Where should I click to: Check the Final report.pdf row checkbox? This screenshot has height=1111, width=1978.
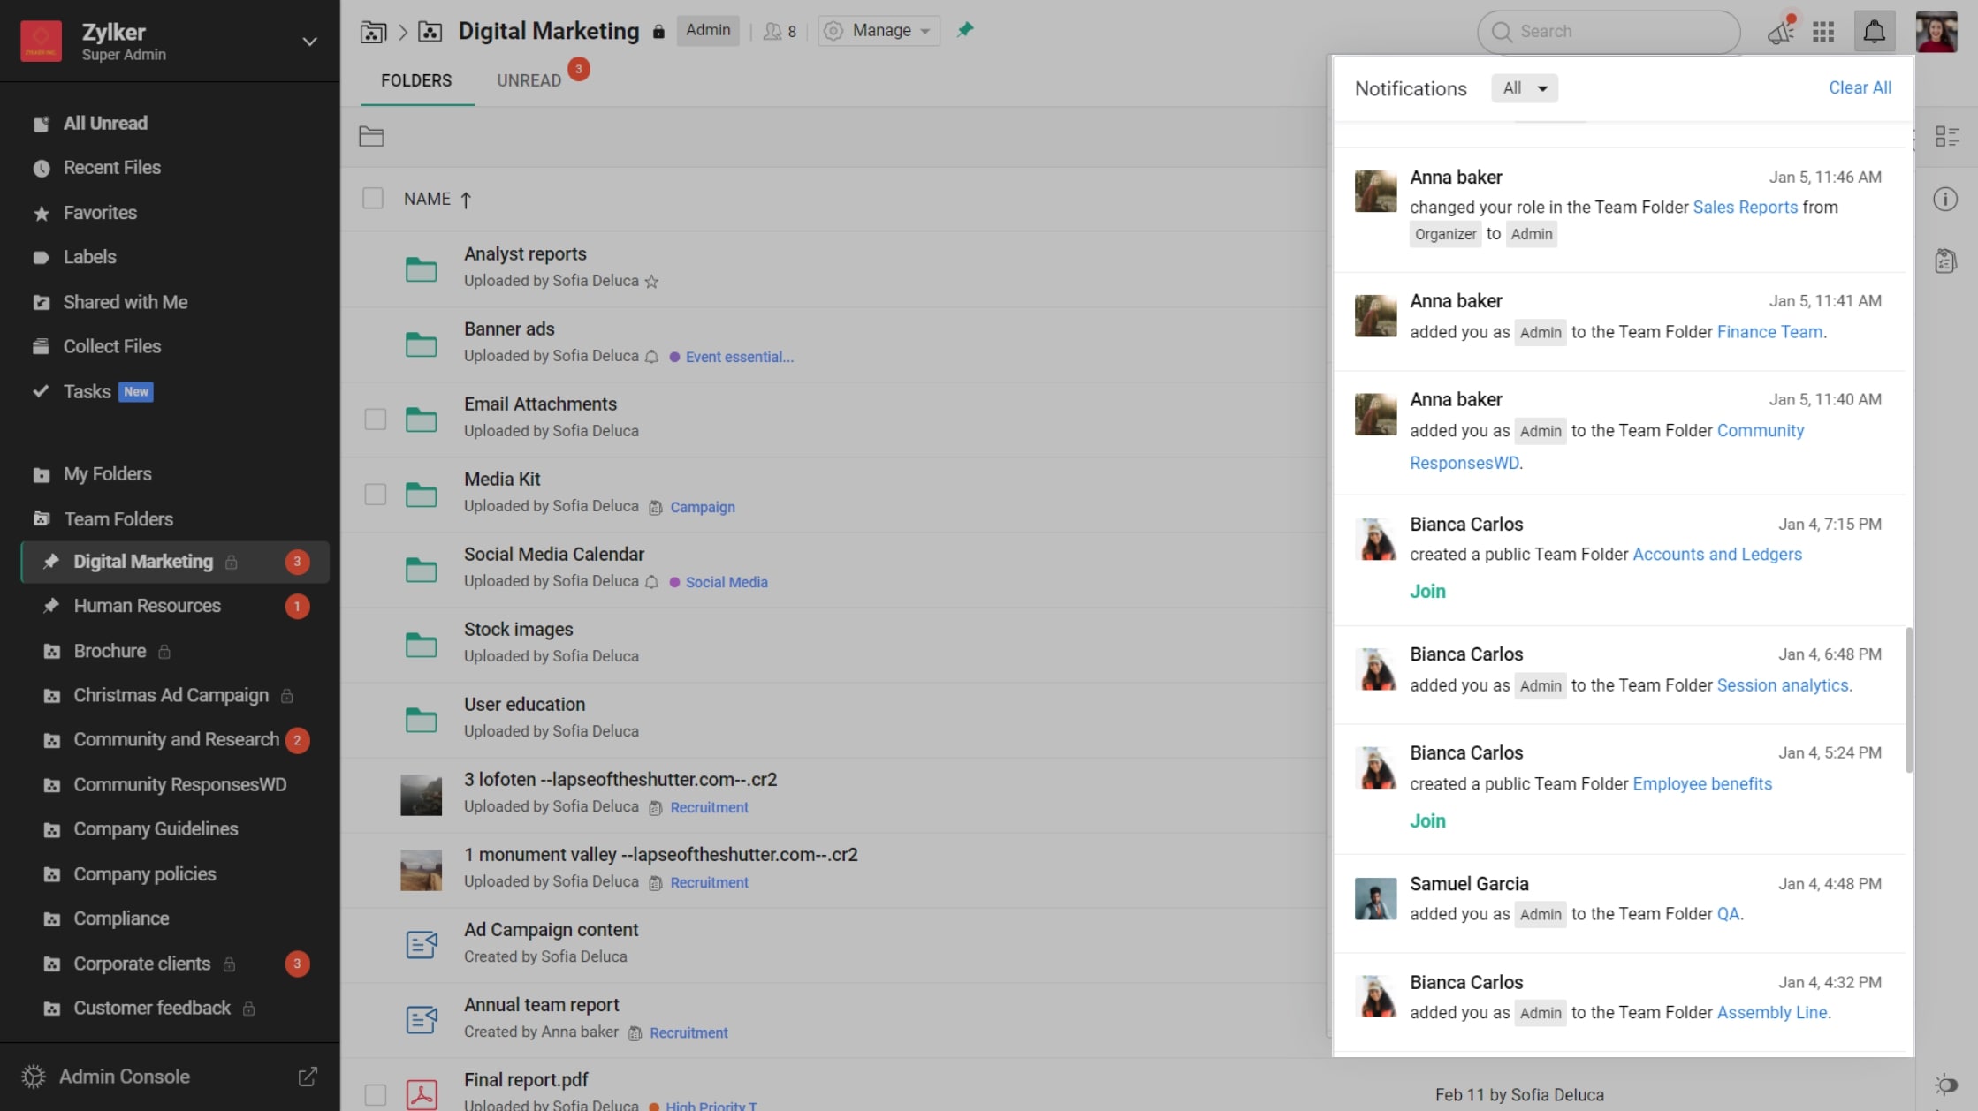(x=376, y=1095)
